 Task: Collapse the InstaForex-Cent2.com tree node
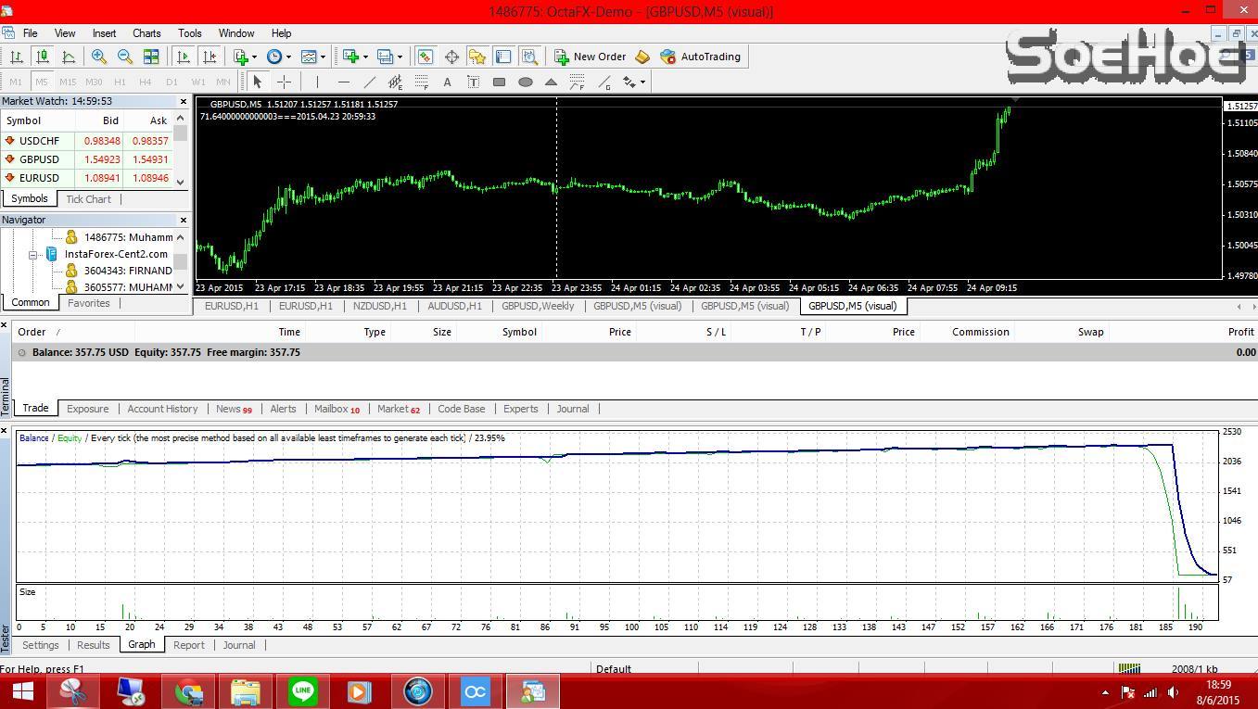(x=32, y=254)
